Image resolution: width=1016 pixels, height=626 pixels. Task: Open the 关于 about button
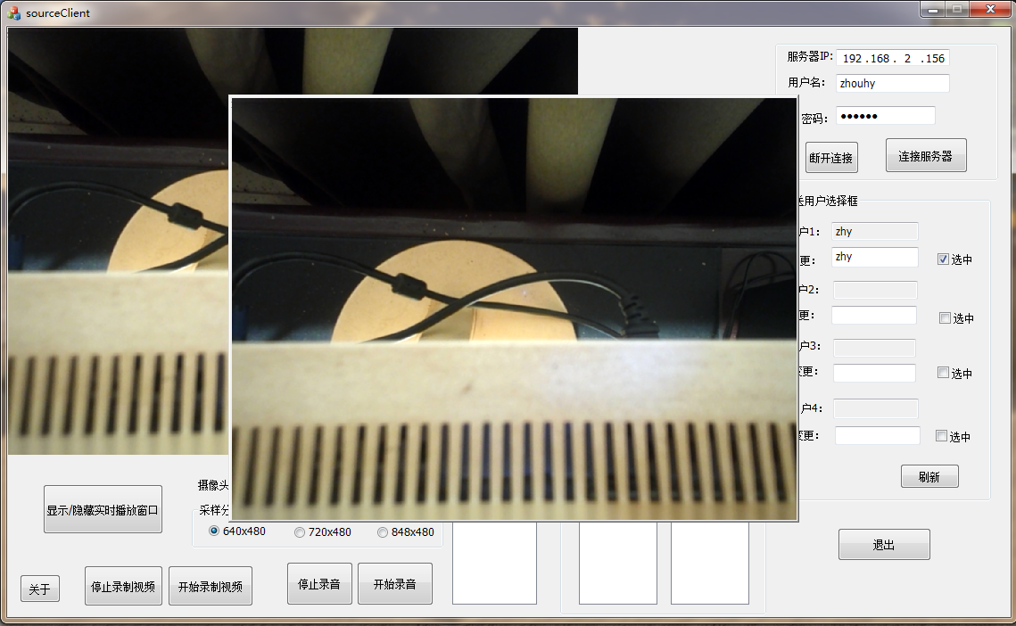tap(40, 589)
